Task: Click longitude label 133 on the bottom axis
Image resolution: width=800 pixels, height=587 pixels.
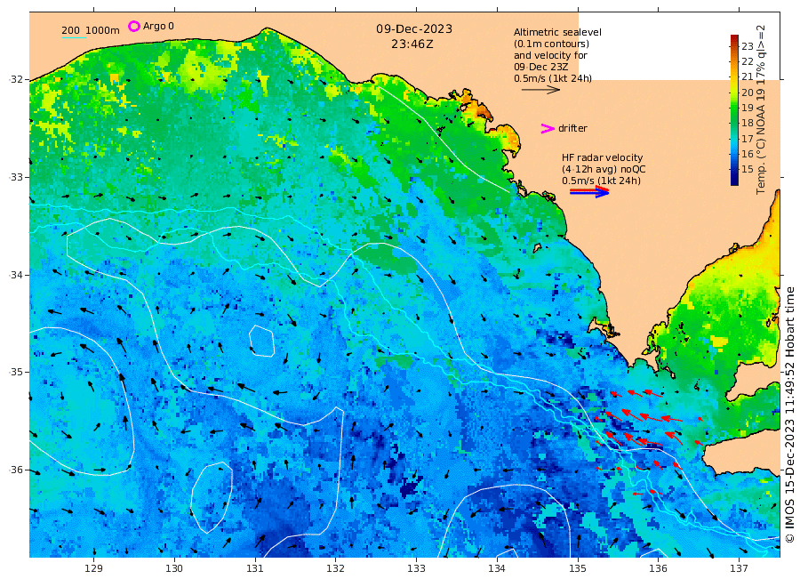Action: 416,568
